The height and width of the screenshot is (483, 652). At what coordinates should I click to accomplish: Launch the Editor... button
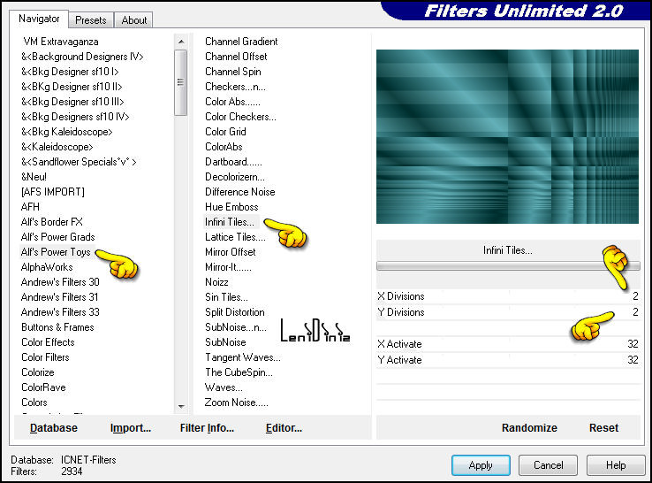284,427
